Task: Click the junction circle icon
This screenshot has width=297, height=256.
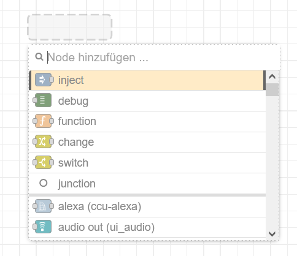Action: (x=43, y=183)
